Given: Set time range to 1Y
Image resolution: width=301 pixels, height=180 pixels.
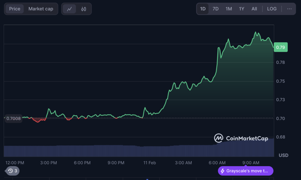Looking at the screenshot, I should click(x=242, y=9).
